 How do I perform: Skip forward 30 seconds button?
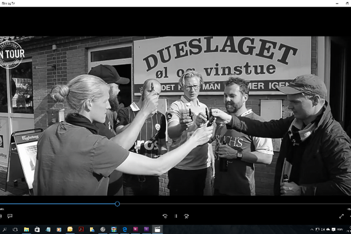(186, 216)
